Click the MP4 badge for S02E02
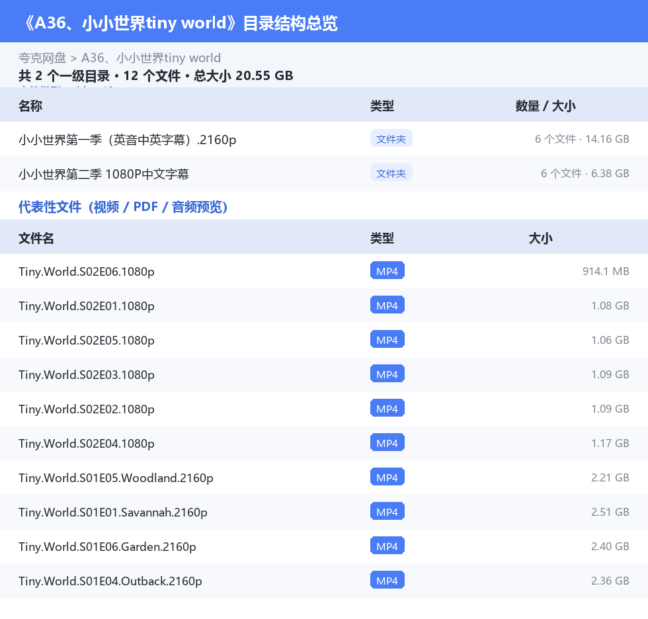Screen dimensions: 648x619 [x=387, y=408]
